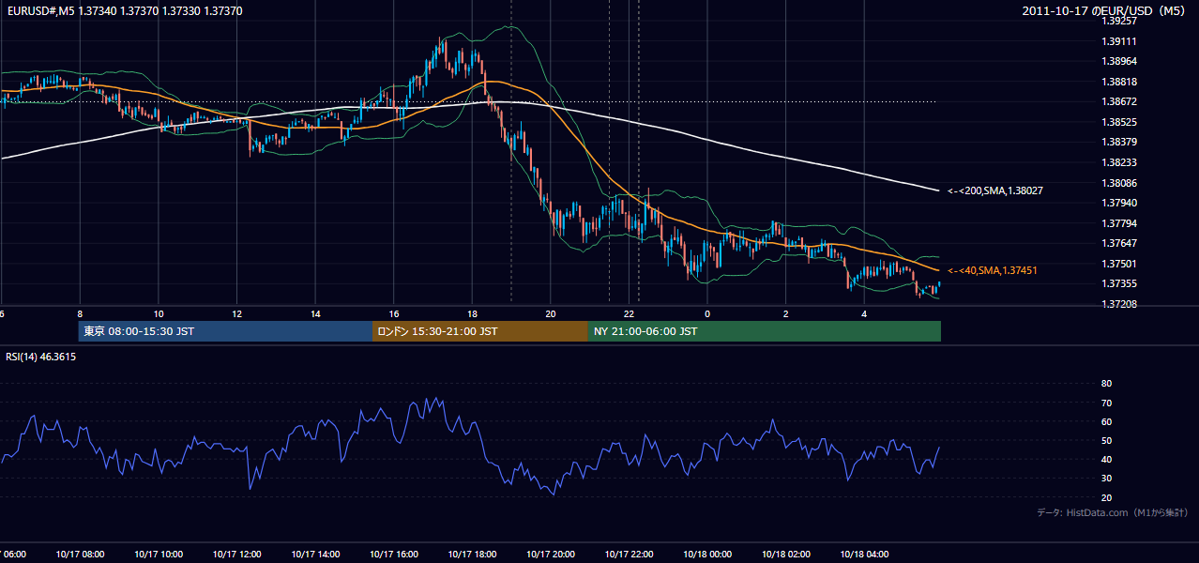Click price level 1.37647 on the axis
This screenshot has width=1199, height=563.
(1118, 243)
